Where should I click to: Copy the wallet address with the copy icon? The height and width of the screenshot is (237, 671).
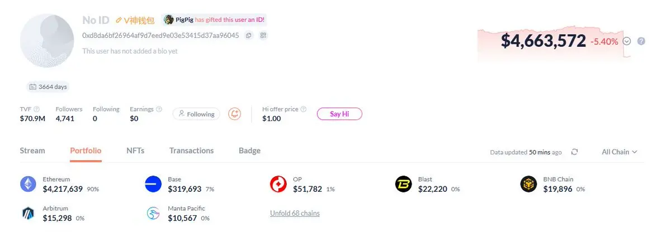click(x=249, y=36)
